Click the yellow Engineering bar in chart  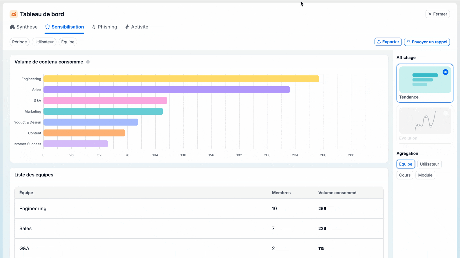point(181,79)
